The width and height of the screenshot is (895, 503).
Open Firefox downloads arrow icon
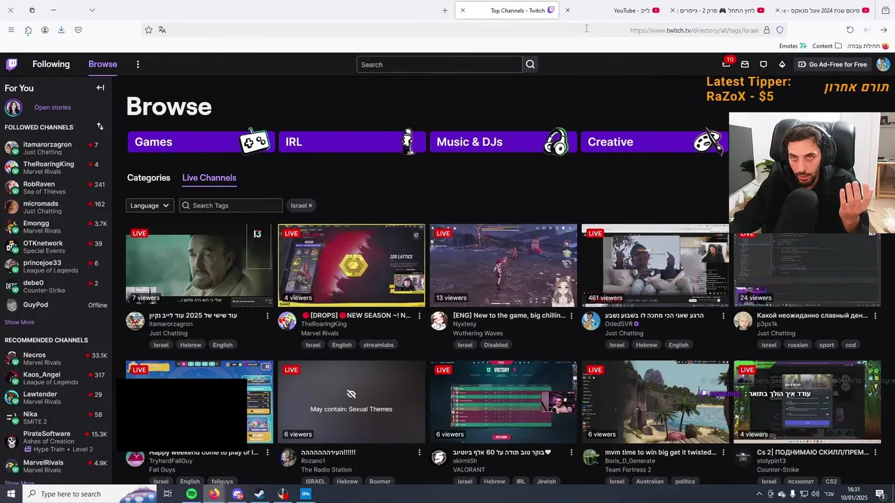tap(62, 30)
